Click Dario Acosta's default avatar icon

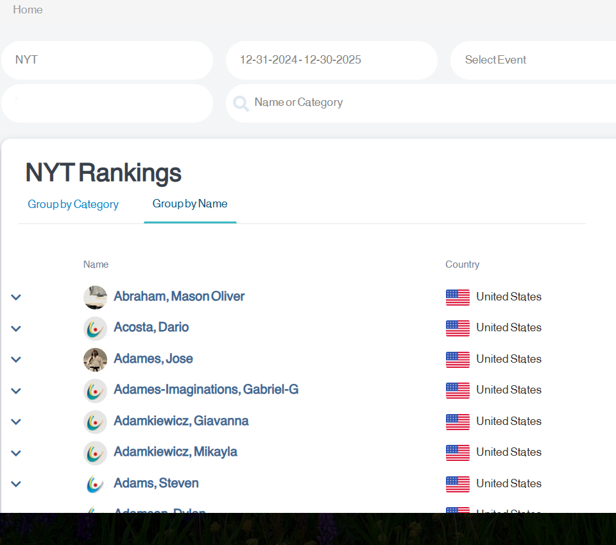click(95, 328)
